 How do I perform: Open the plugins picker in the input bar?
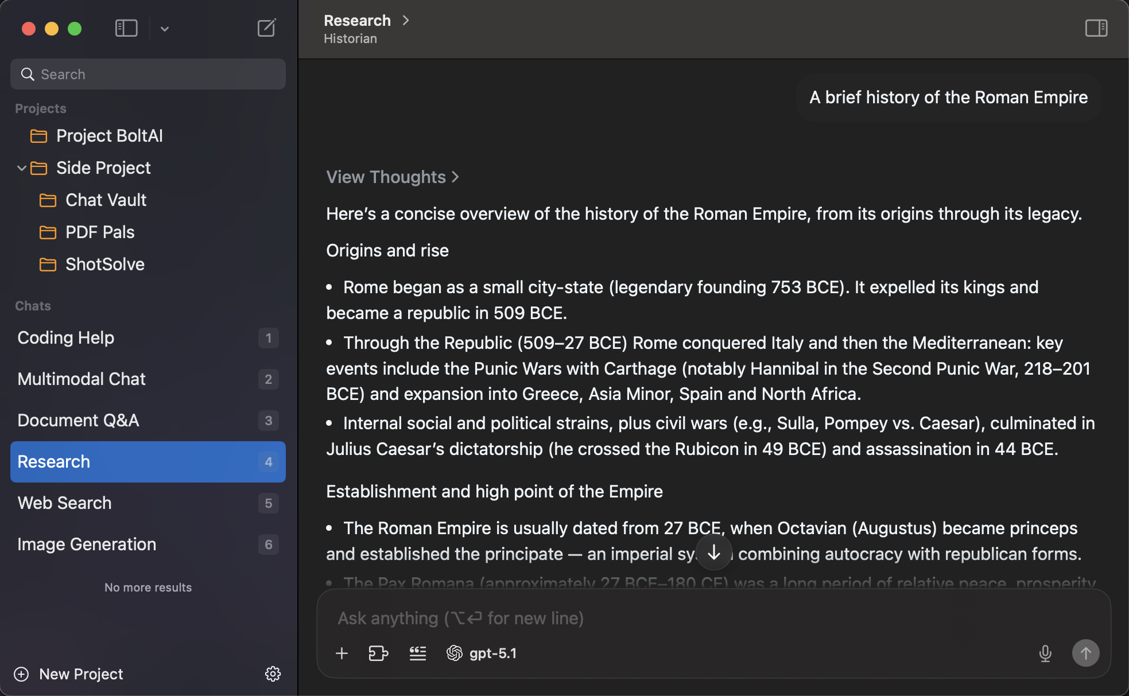coord(379,653)
